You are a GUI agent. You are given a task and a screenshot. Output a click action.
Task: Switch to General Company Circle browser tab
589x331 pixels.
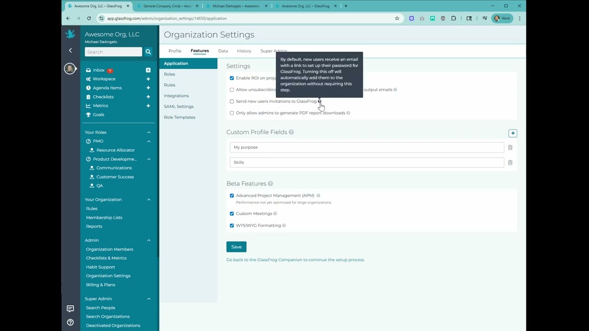[167, 6]
